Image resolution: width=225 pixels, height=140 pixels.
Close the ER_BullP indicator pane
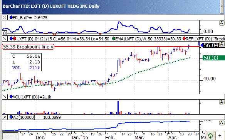pos(5,18)
